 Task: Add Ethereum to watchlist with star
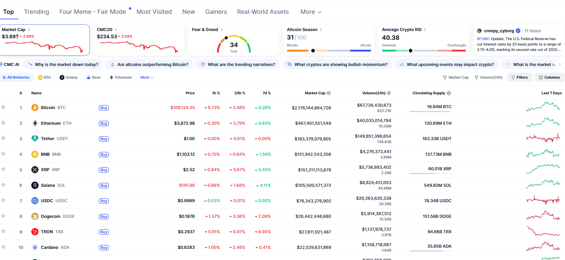(3, 123)
